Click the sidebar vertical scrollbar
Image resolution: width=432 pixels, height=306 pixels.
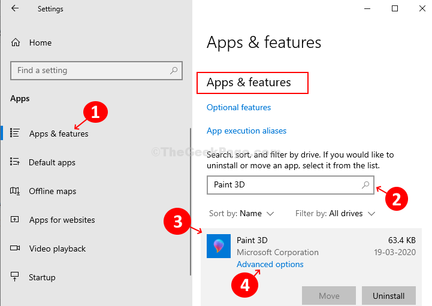(x=191, y=202)
